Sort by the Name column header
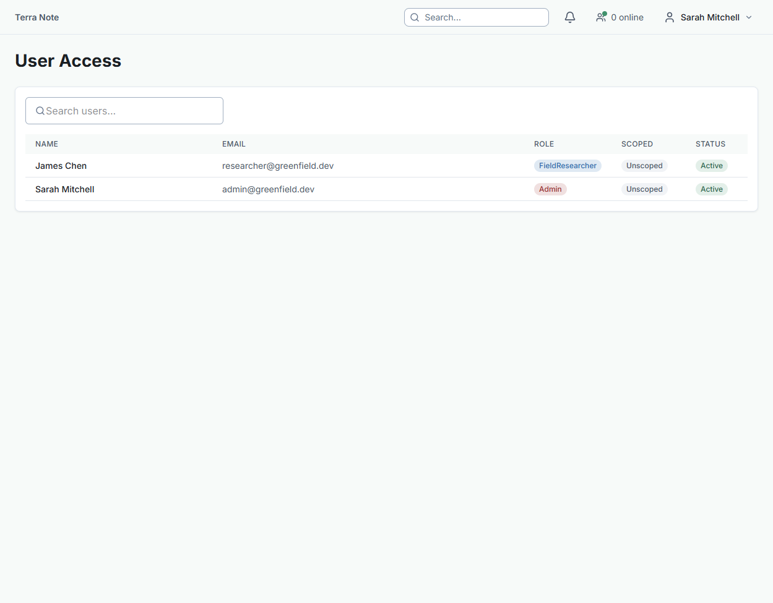The height and width of the screenshot is (603, 773). 46,144
